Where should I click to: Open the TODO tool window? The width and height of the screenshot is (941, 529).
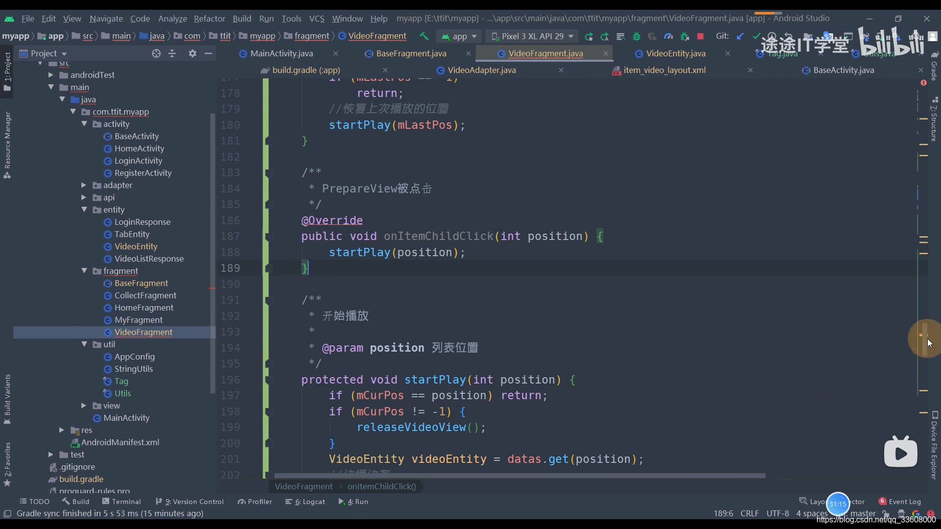click(x=34, y=502)
